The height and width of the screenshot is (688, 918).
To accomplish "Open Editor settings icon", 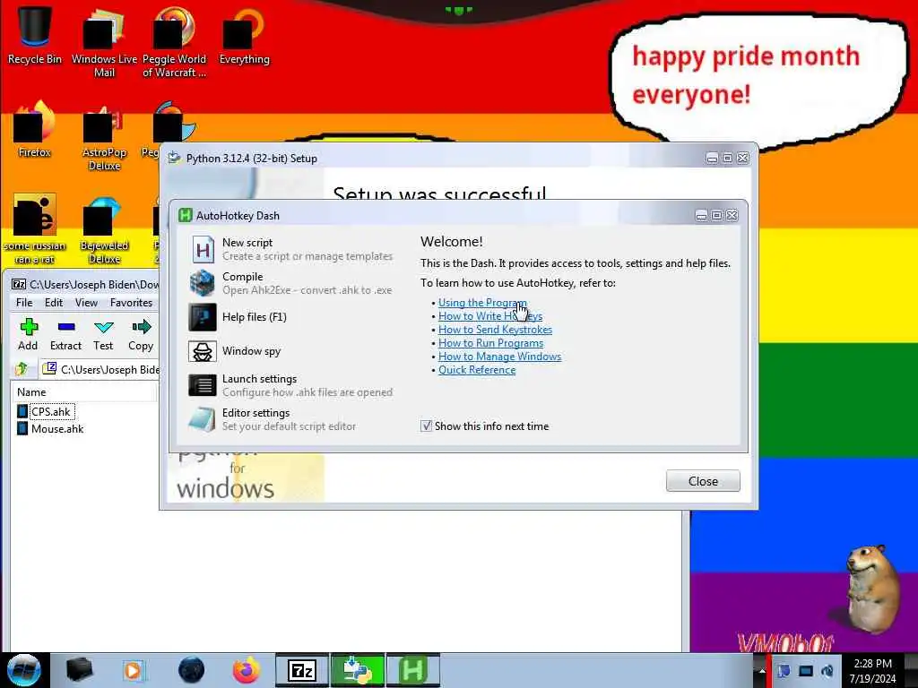I will click(x=203, y=419).
